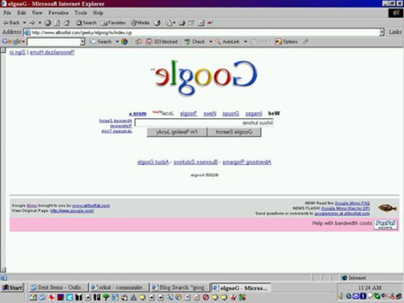Click the Google toolbar search box

(54, 42)
